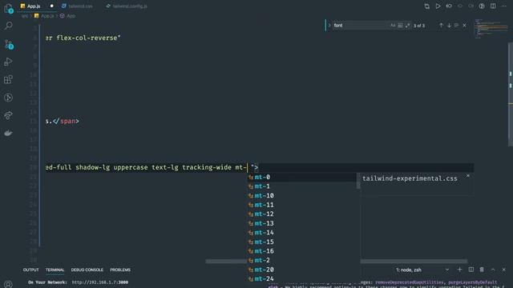This screenshot has width=513, height=288.
Task: Open Source Control view
Action: tap(9, 44)
